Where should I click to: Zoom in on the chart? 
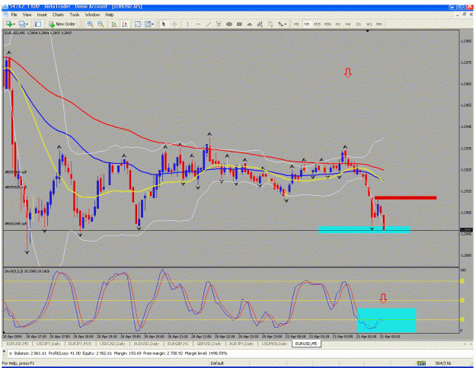(90, 24)
